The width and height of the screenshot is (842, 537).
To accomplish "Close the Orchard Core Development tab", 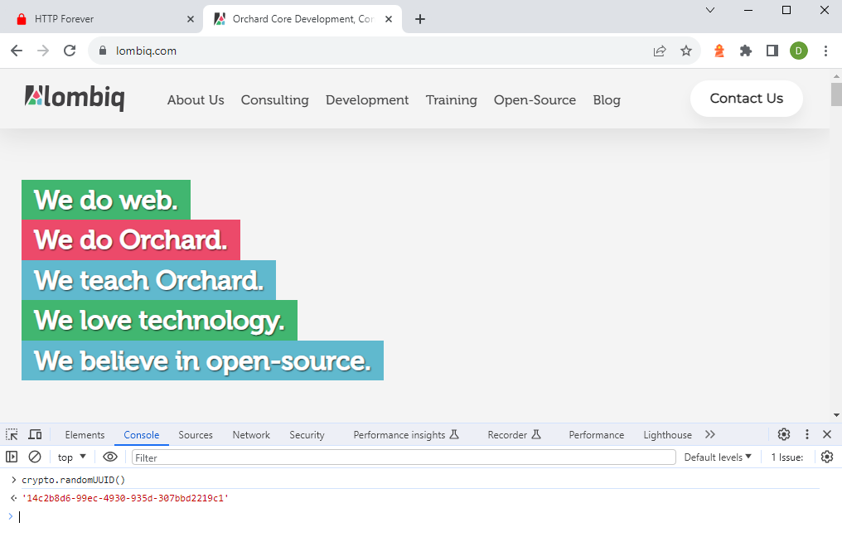I will click(x=389, y=19).
